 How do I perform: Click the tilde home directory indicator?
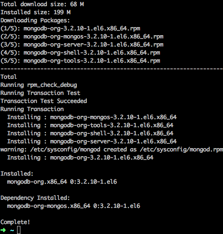click(12, 230)
